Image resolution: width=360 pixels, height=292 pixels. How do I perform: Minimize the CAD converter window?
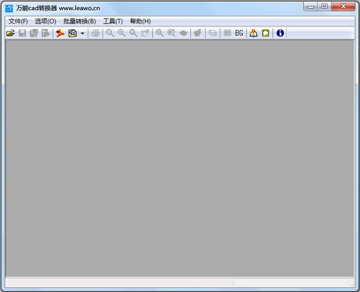click(x=311, y=7)
